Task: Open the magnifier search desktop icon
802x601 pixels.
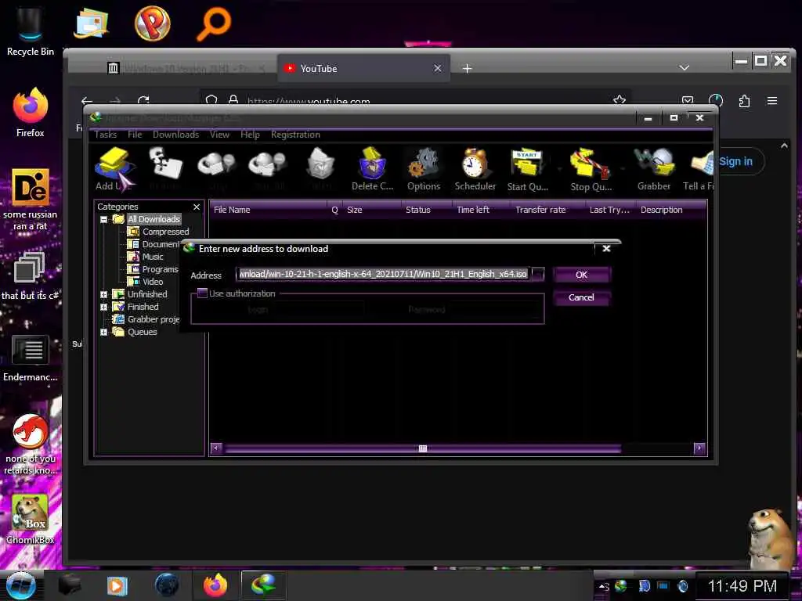Action: click(x=215, y=23)
